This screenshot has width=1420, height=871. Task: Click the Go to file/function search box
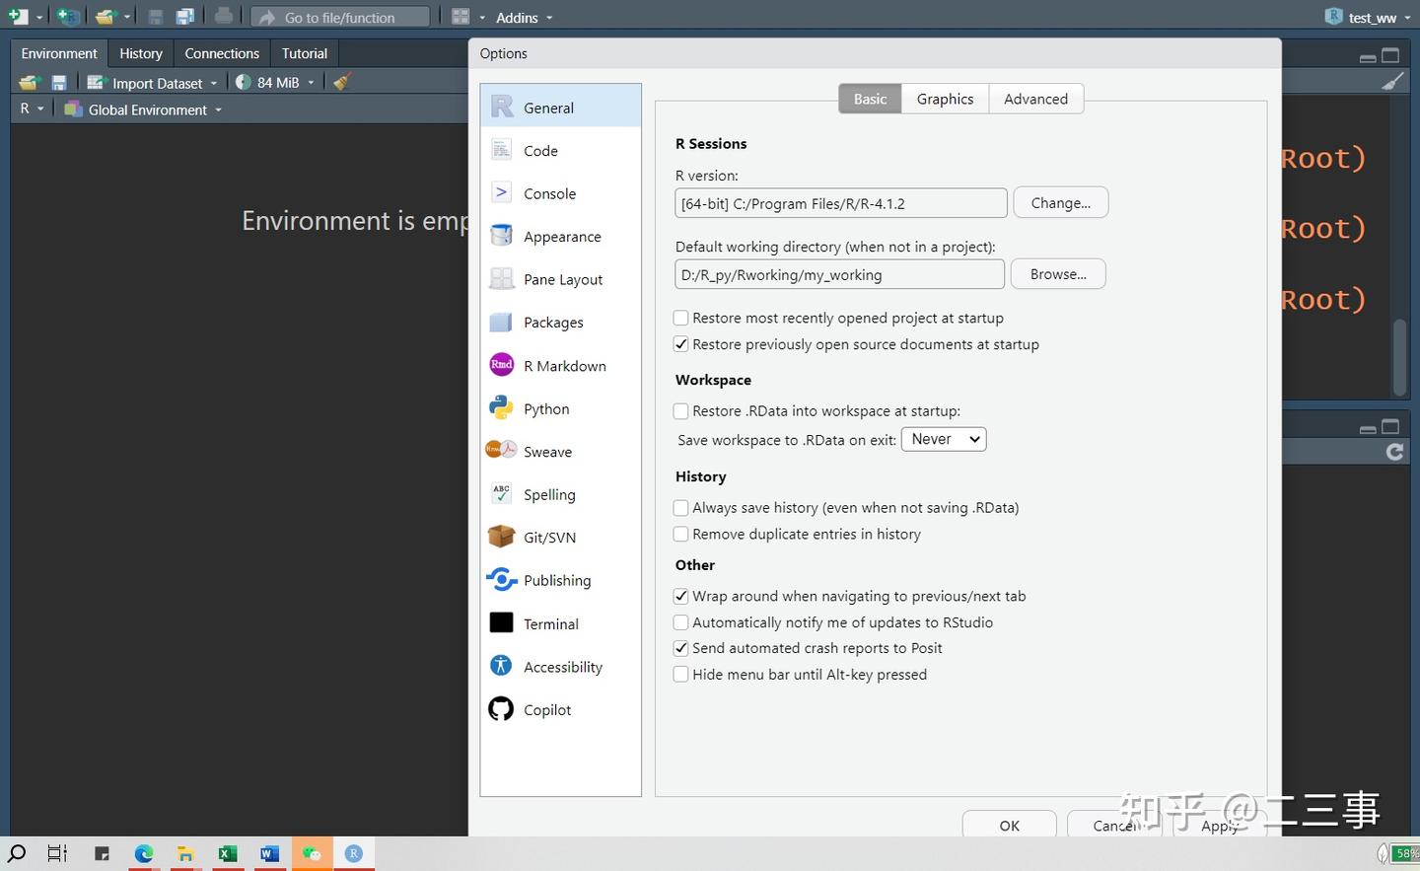pos(340,17)
